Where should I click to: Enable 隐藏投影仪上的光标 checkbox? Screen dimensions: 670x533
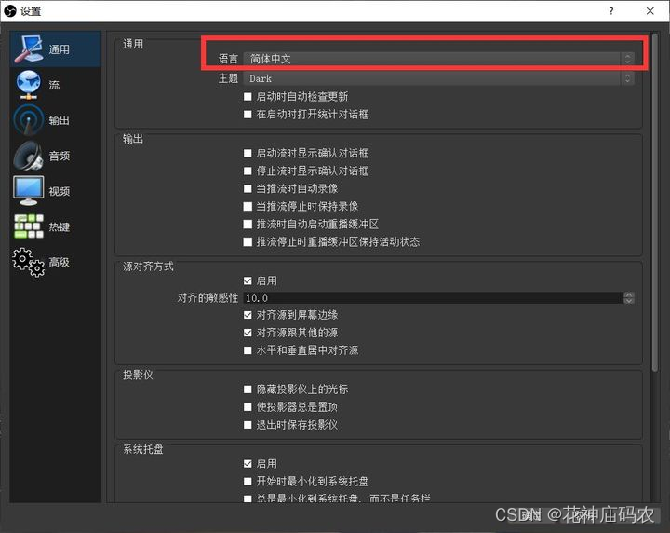(x=248, y=389)
